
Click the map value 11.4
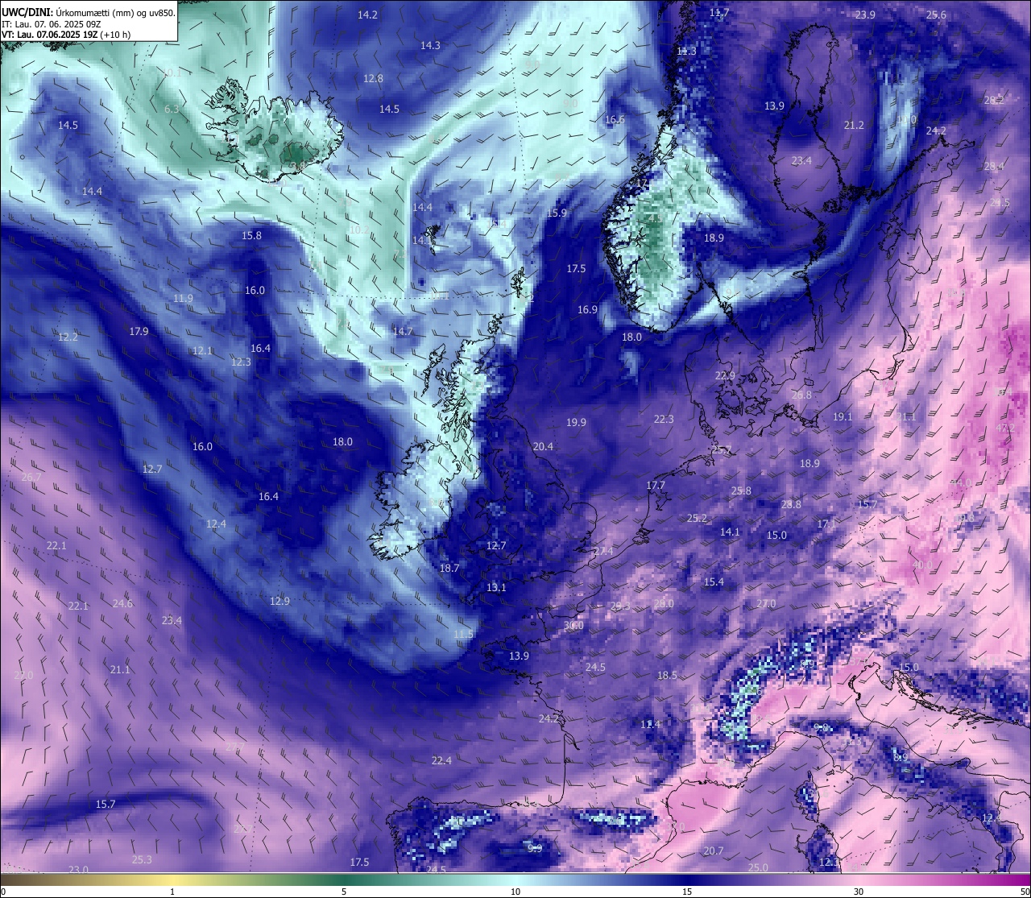click(650, 725)
